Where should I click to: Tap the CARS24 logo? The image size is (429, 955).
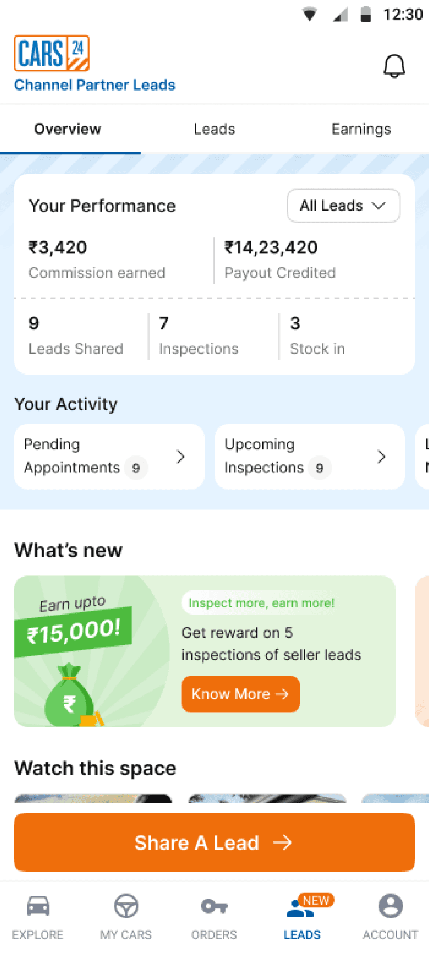[x=52, y=53]
